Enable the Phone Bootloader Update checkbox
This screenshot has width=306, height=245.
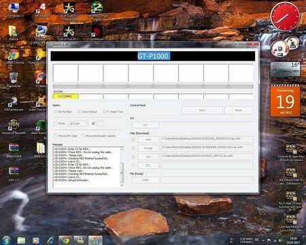tap(83, 136)
